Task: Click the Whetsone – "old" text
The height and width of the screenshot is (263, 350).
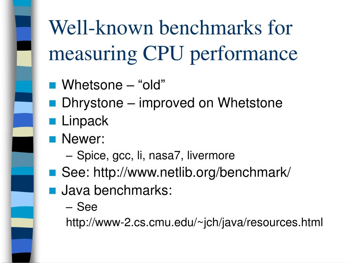Action: (x=113, y=85)
